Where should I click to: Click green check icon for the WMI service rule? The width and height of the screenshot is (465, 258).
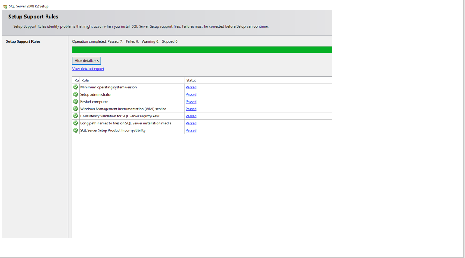[76, 109]
